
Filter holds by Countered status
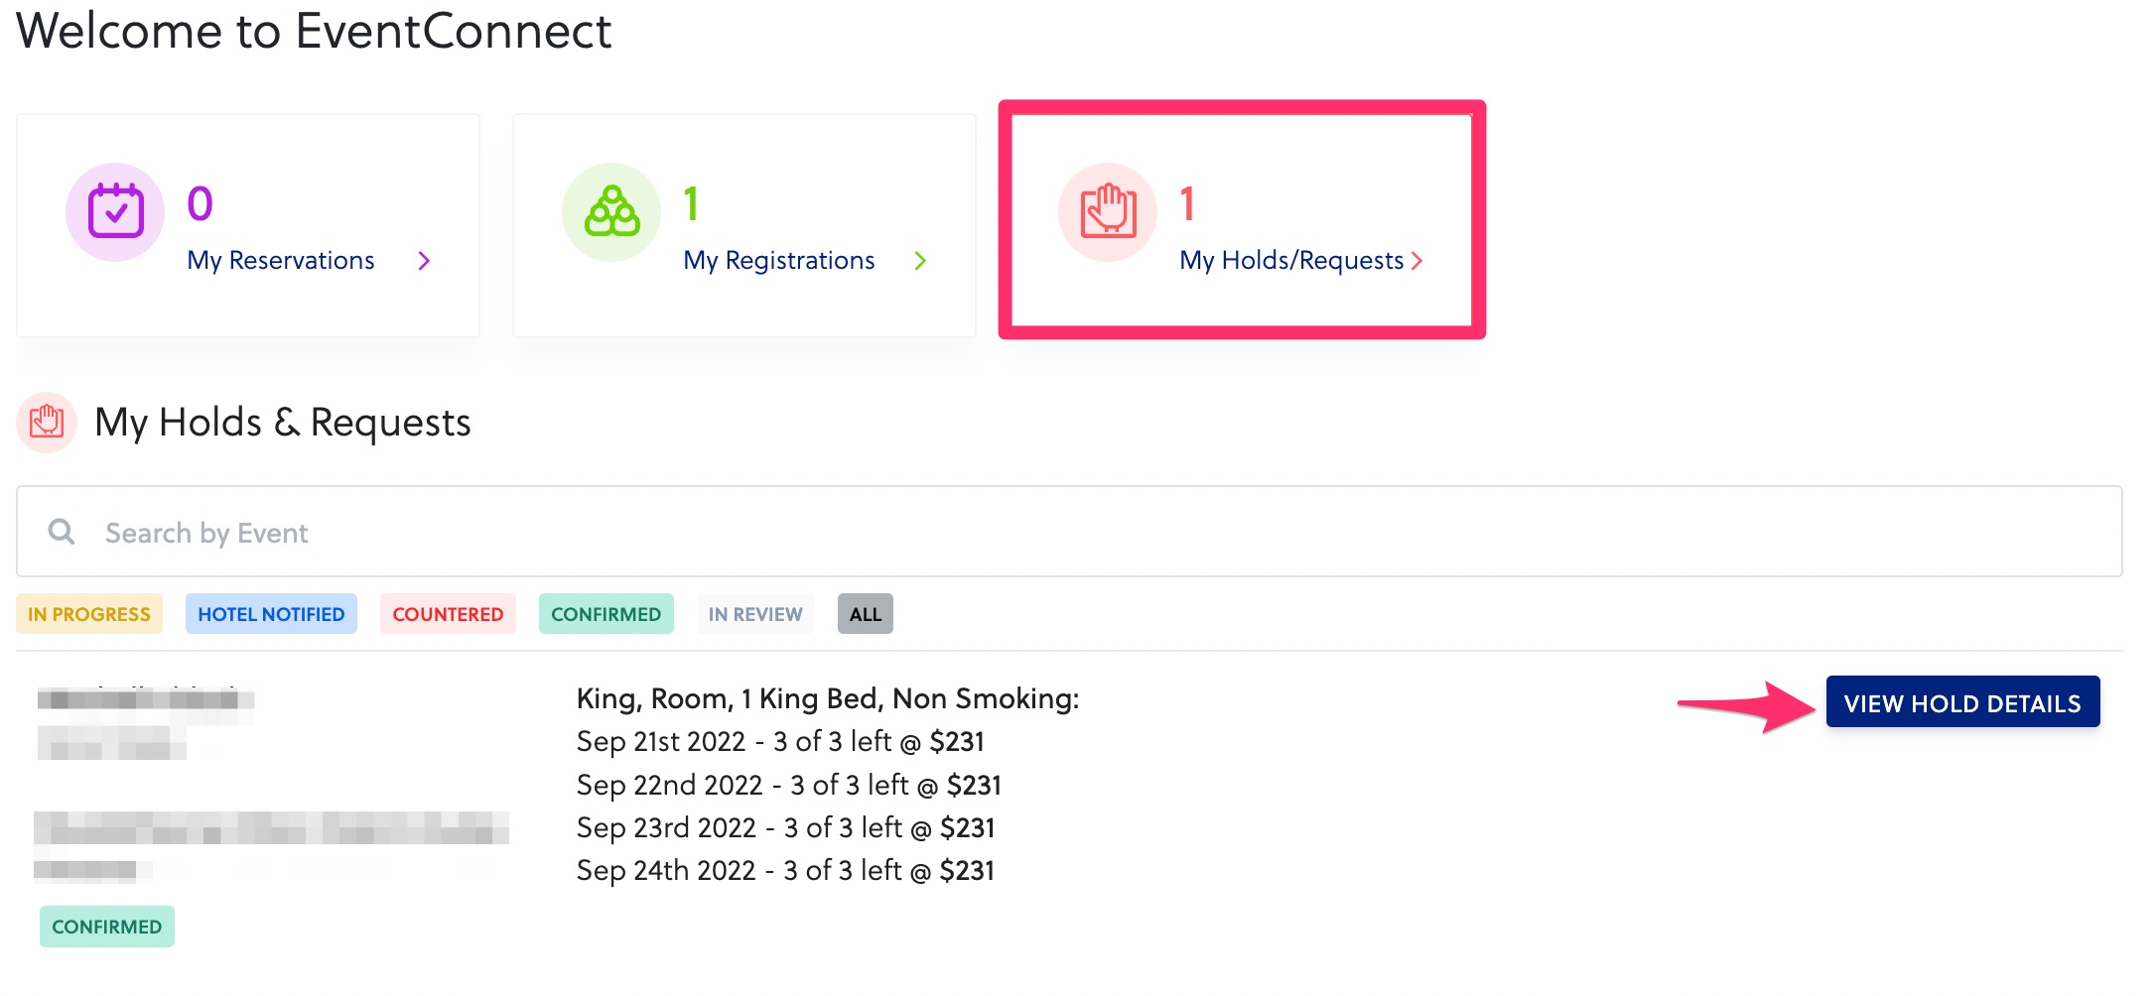(x=448, y=614)
